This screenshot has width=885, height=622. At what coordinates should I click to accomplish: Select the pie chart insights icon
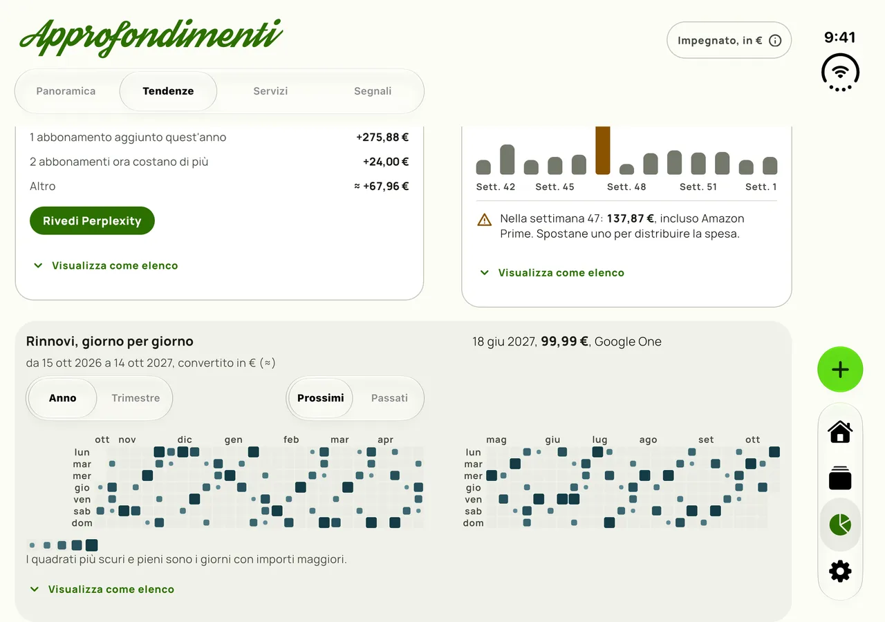(840, 525)
